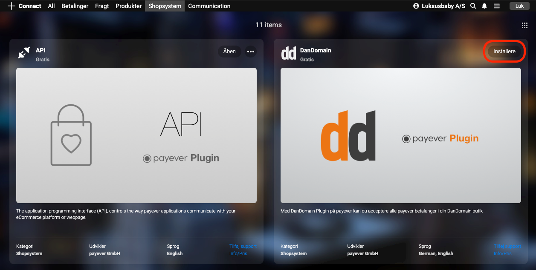Viewport: 536px width, 270px height.
Task: Click Tilføj support link on API card
Action: click(243, 246)
